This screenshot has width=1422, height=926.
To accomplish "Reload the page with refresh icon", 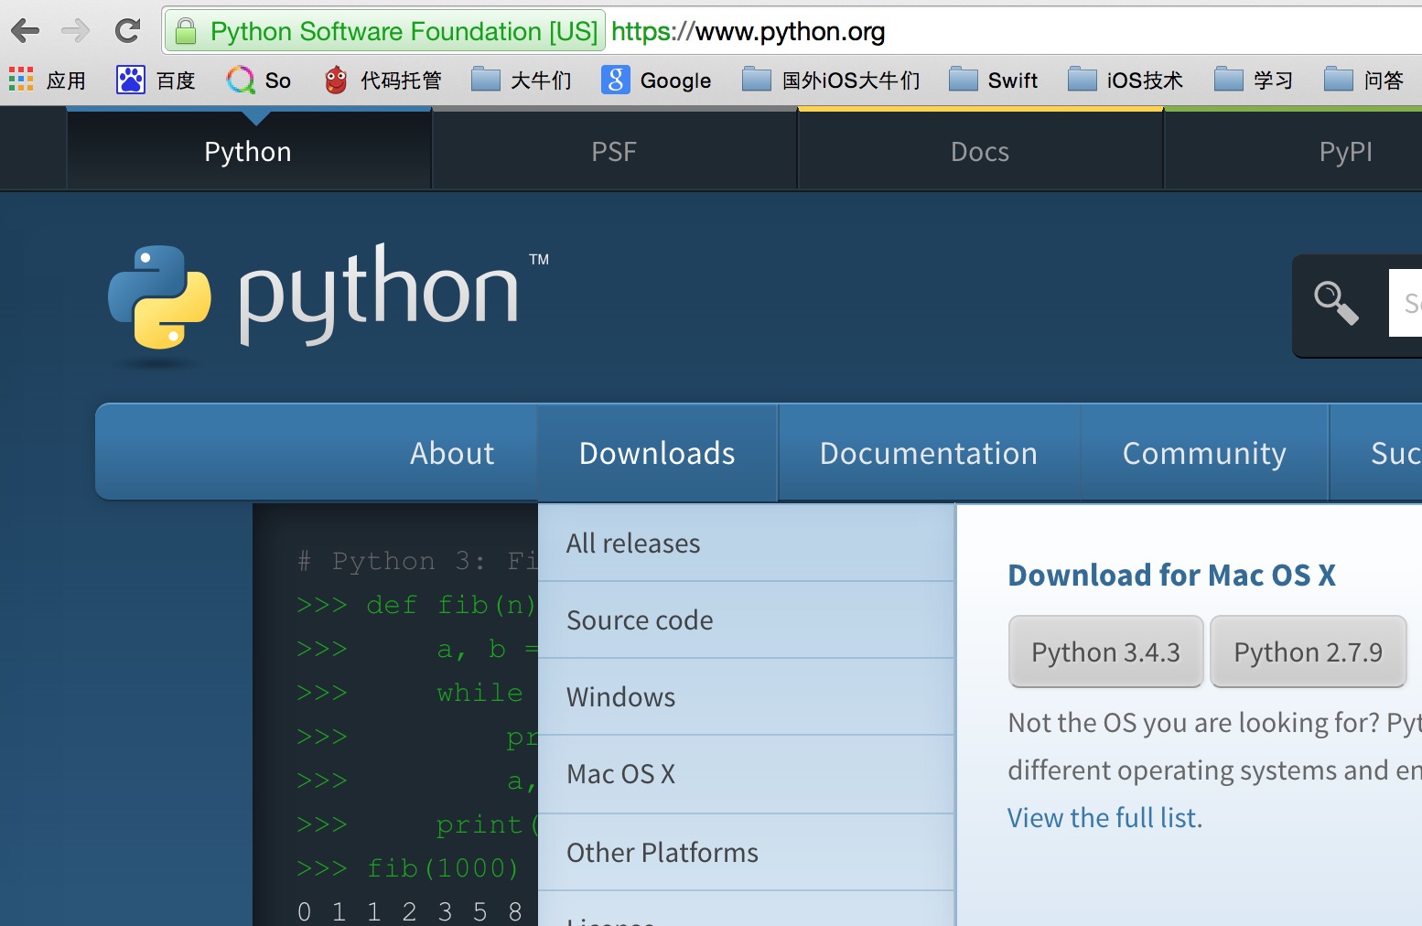I will pos(127,31).
